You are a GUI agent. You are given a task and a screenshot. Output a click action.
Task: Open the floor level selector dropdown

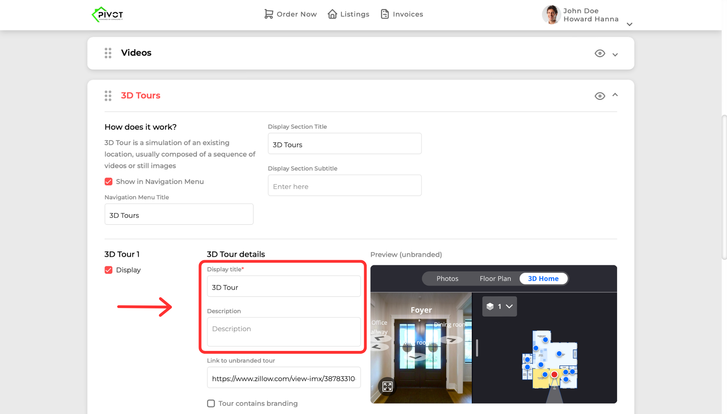499,306
